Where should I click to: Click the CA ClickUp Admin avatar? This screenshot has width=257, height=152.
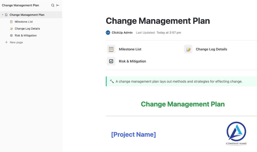108,33
